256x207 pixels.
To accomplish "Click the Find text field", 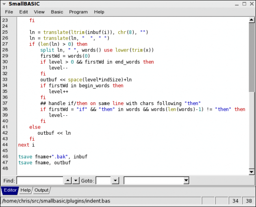I will pos(40,181).
